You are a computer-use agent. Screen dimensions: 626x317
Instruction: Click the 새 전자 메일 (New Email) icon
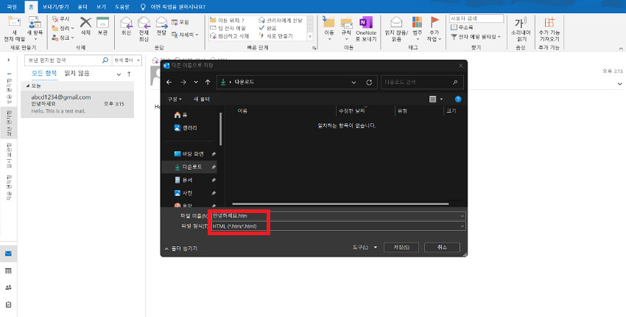point(15,23)
